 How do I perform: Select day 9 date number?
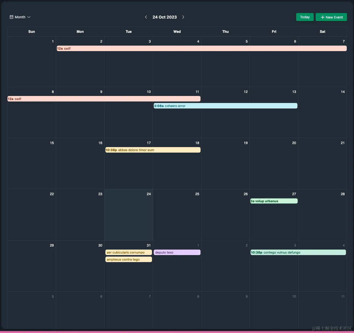(101, 92)
